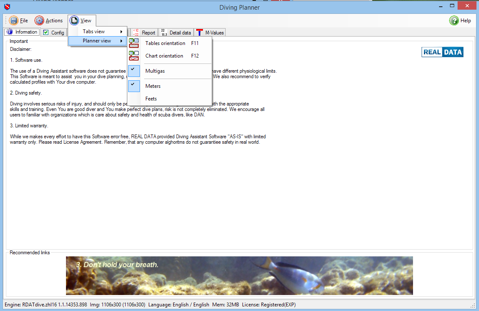This screenshot has width=479, height=311.
Task: Click the Help button label
Action: pos(466,21)
